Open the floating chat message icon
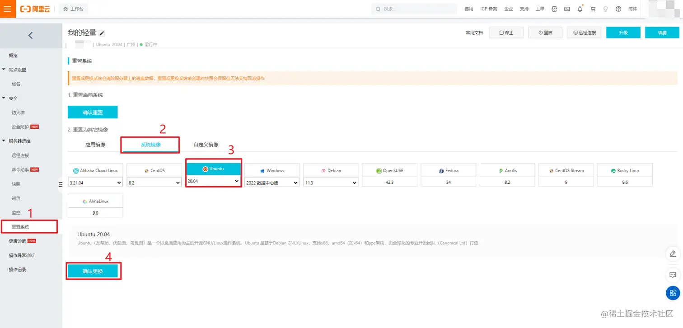The image size is (683, 328). point(673,274)
